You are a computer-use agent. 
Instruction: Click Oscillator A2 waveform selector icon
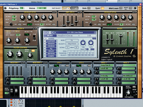coord(109,24)
